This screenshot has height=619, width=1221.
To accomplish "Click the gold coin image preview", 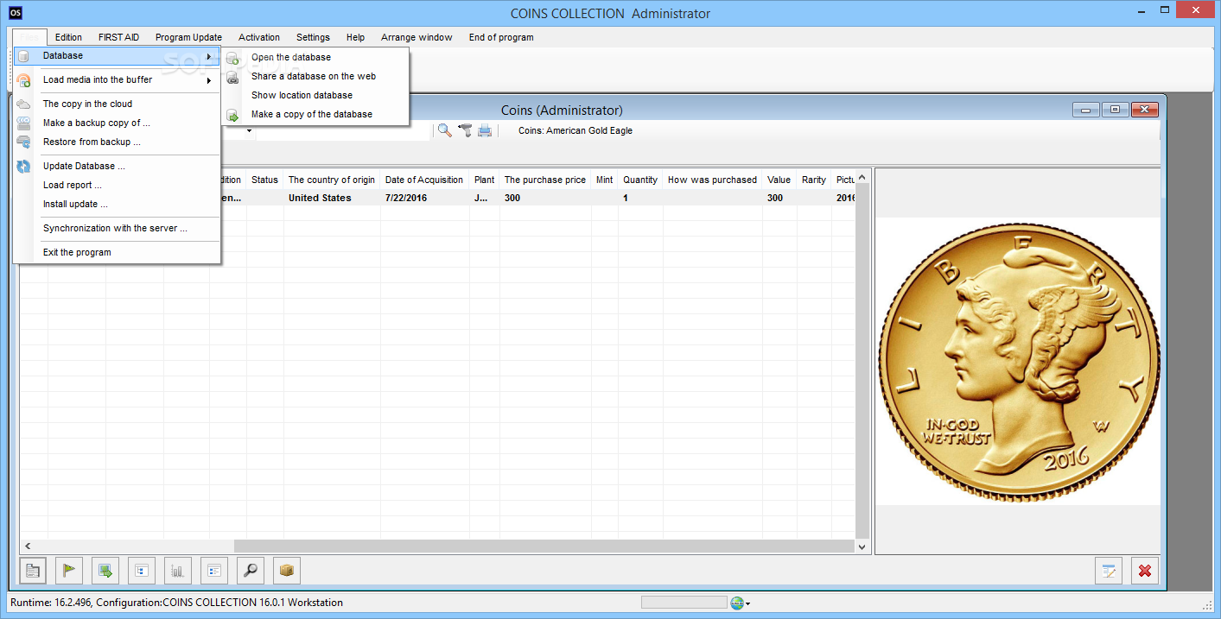I will [x=1019, y=360].
